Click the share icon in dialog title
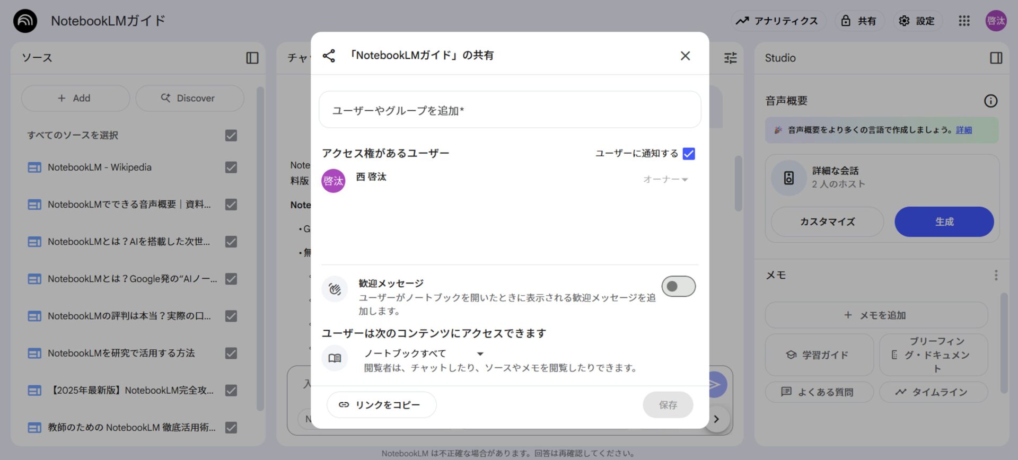Viewport: 1018px width, 460px height. tap(329, 56)
